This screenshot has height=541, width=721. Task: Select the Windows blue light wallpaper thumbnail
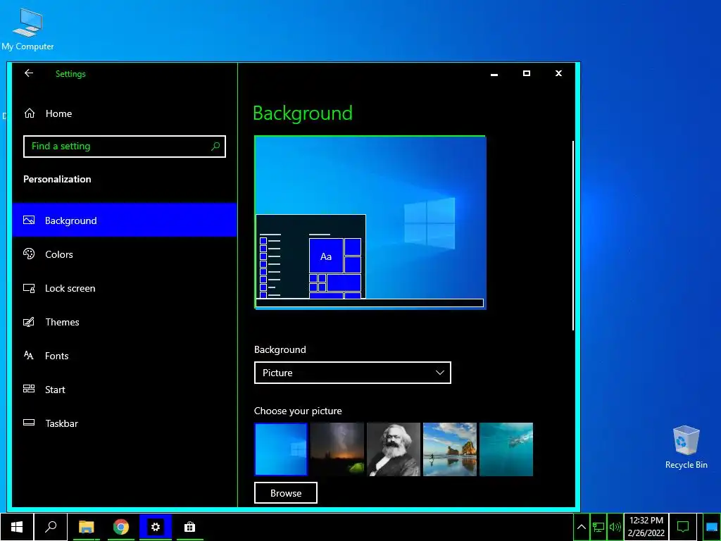[x=280, y=449]
